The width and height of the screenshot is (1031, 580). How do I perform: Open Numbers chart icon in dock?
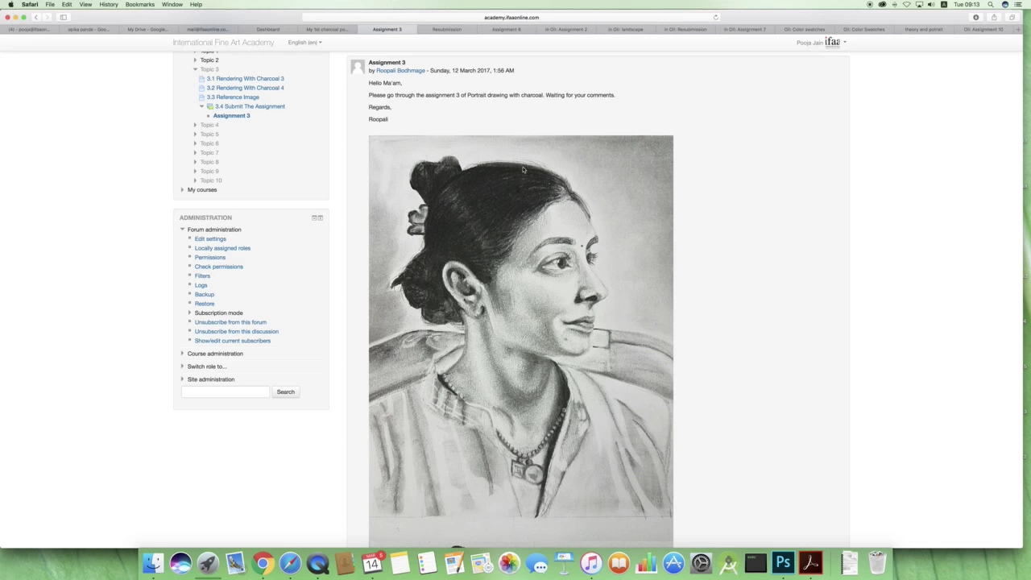646,564
